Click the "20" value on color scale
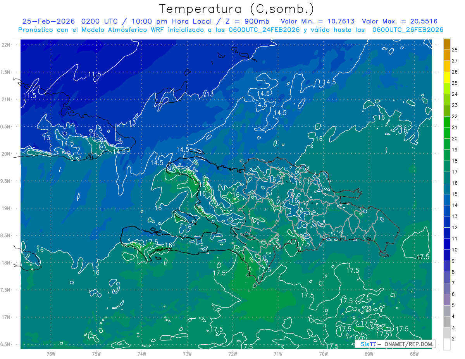Viewport: 465px width, 359px height. [455, 139]
